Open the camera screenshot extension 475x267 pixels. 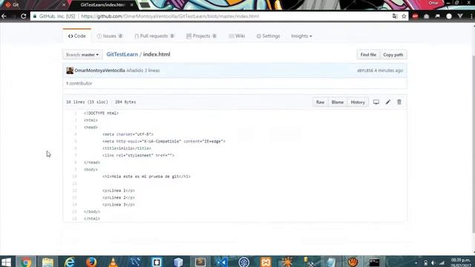pos(426,16)
